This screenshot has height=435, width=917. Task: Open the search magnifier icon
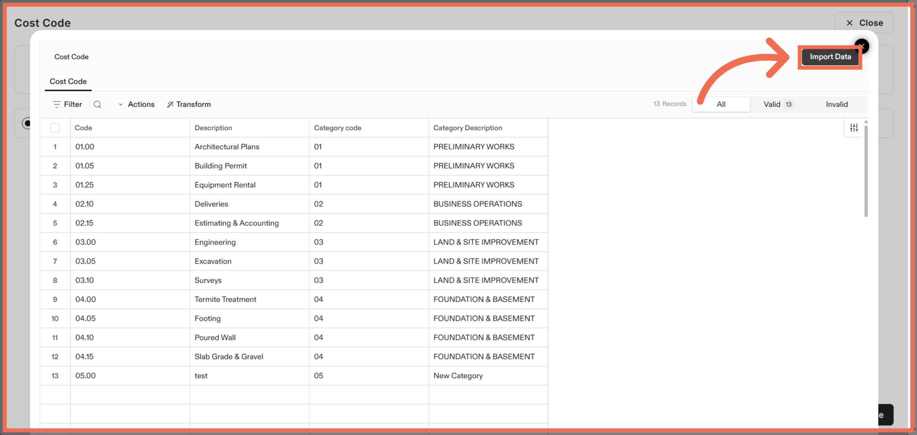point(98,104)
